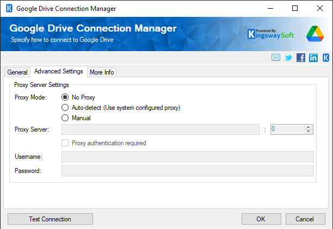Select the Manual proxy mode
This screenshot has height=229, width=333.
coord(65,118)
